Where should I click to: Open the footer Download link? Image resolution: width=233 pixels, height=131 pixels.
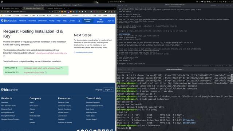tap(5, 102)
